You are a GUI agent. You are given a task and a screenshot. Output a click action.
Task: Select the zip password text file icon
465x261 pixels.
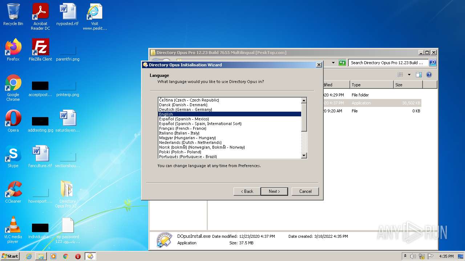point(68,230)
